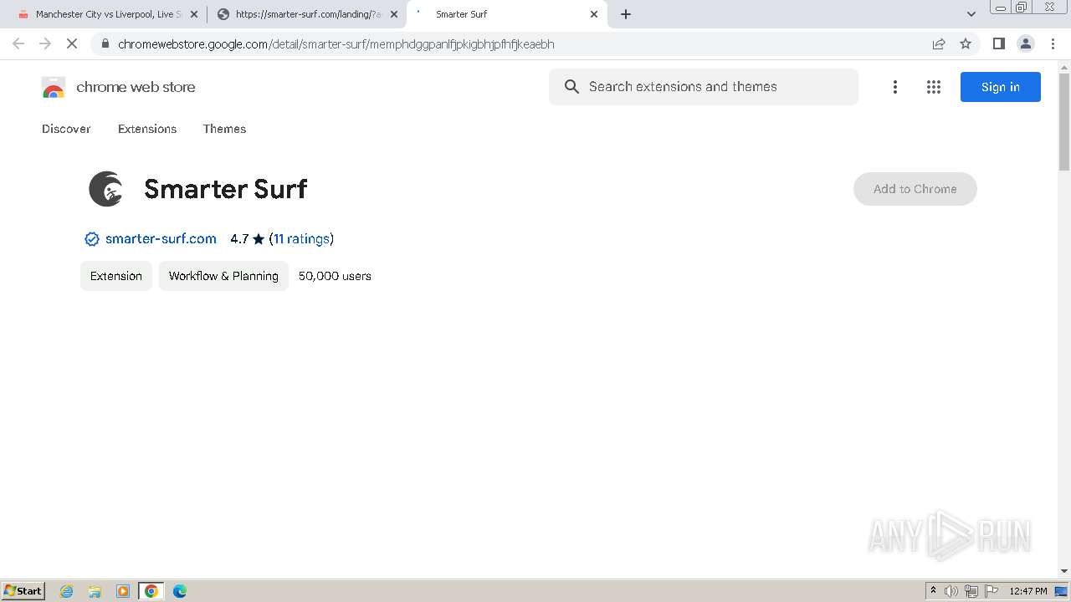
Task: Open media player taskbar icon
Action: click(123, 591)
